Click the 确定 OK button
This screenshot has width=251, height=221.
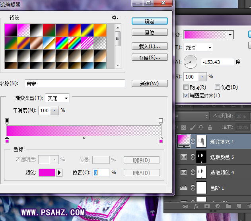pos(150,21)
